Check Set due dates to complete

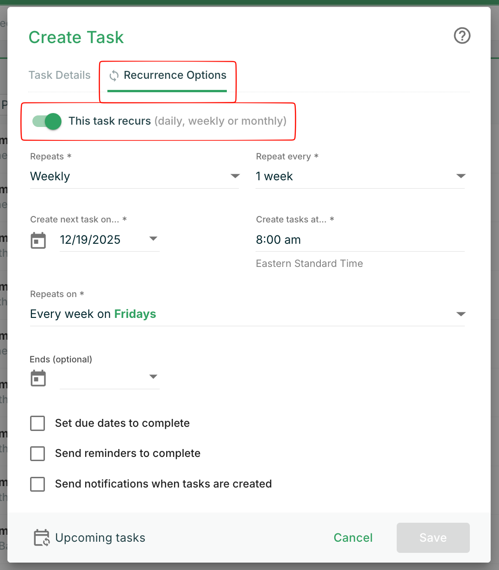coord(37,423)
